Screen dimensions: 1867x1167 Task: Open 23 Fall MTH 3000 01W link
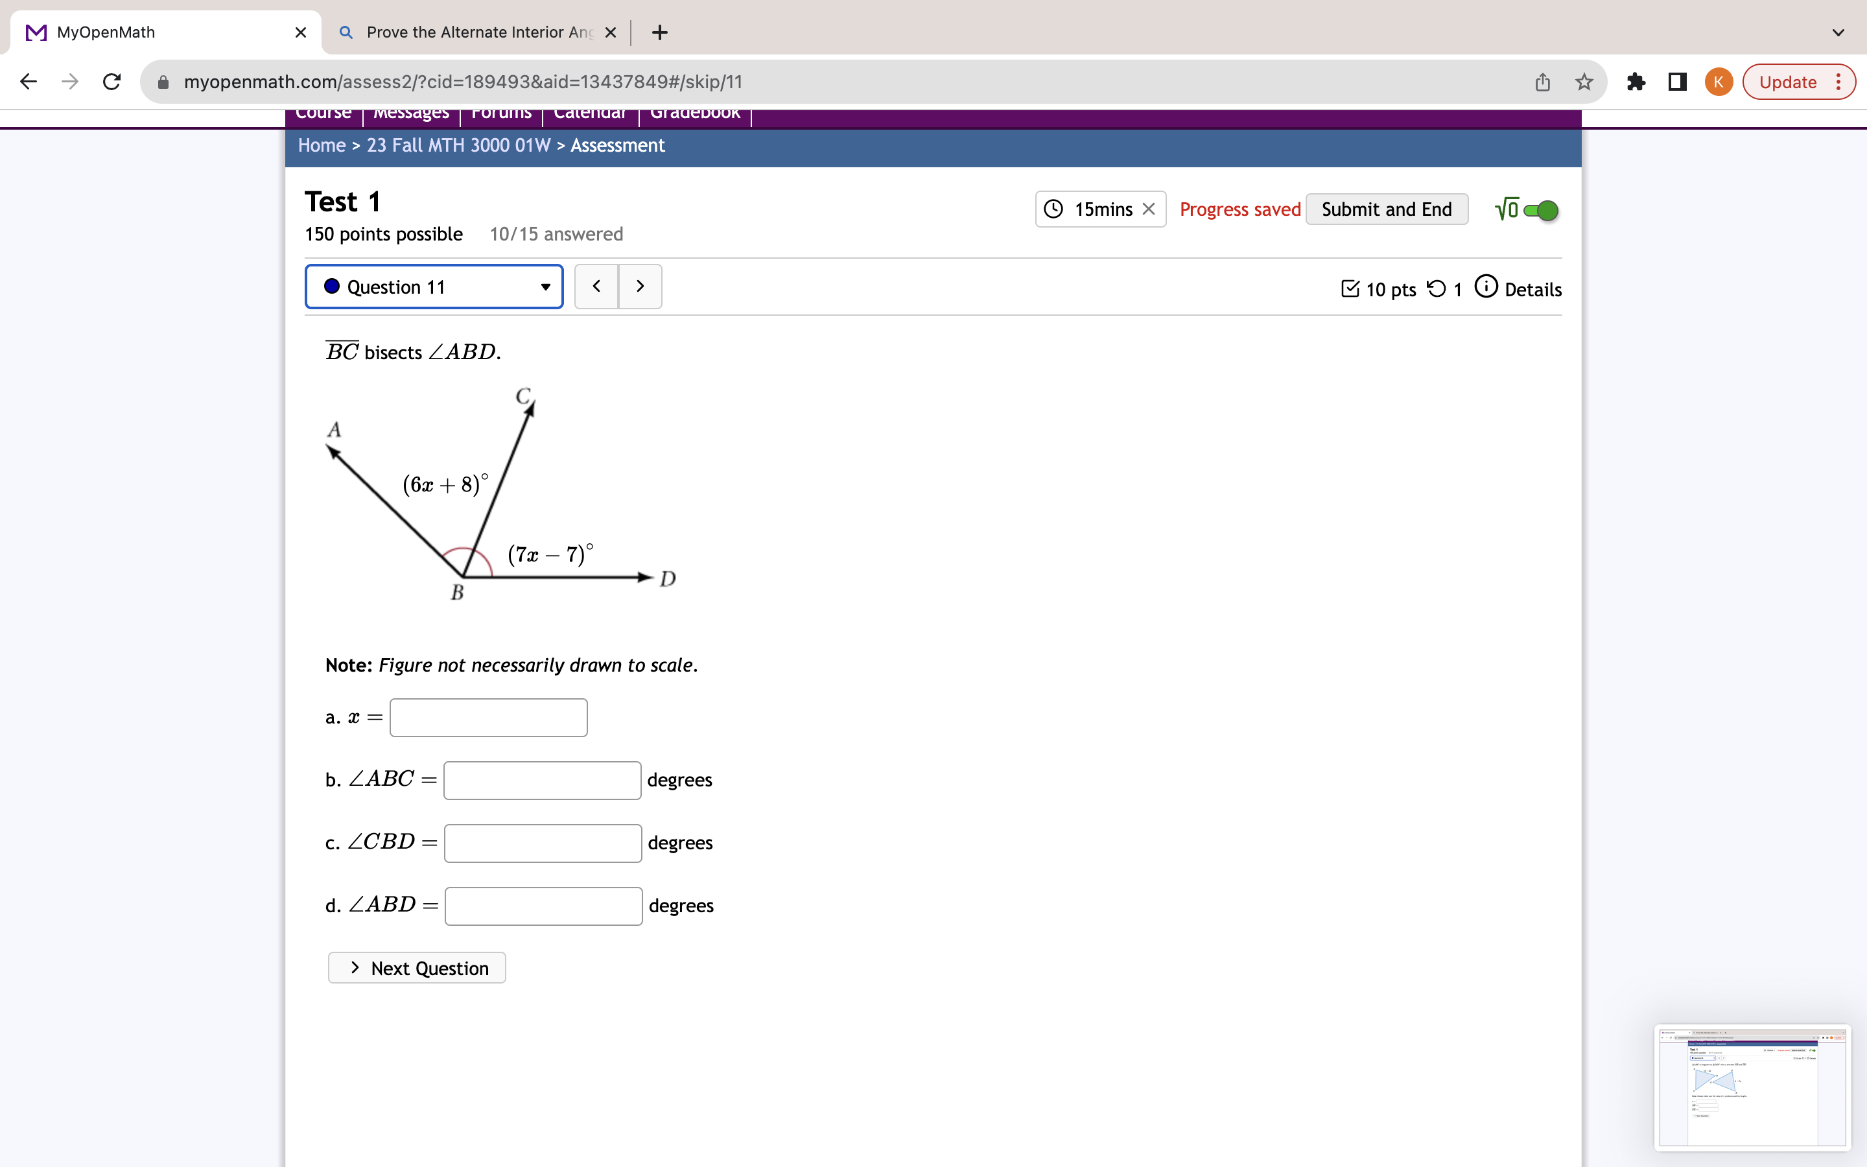pos(458,145)
